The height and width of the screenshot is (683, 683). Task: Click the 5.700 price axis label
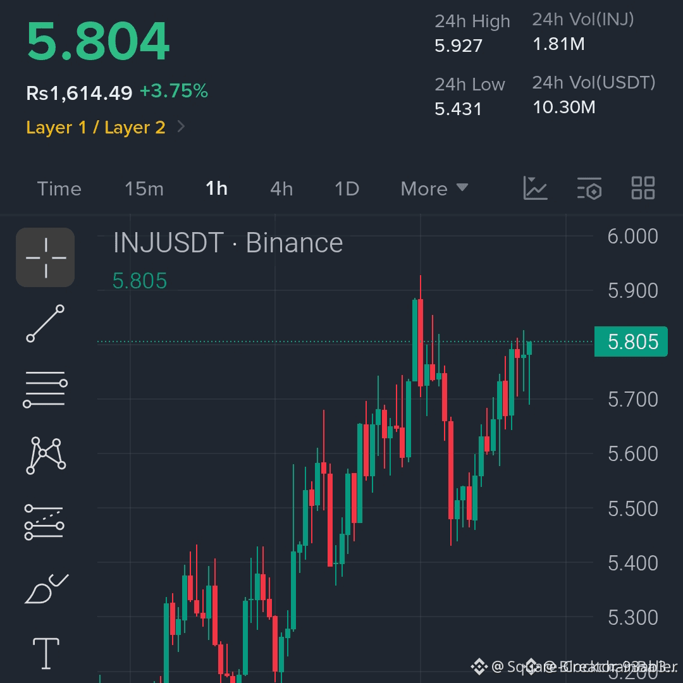click(632, 400)
